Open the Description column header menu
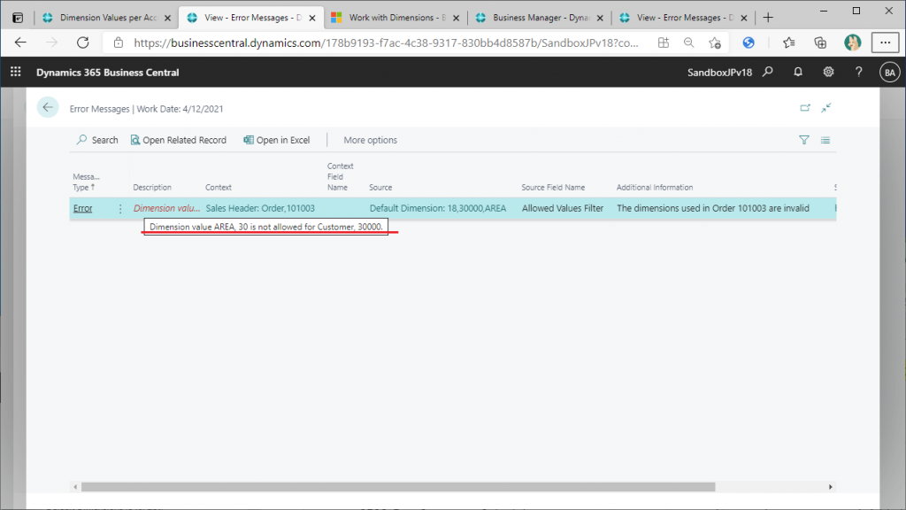Image resolution: width=906 pixels, height=510 pixels. pos(152,188)
